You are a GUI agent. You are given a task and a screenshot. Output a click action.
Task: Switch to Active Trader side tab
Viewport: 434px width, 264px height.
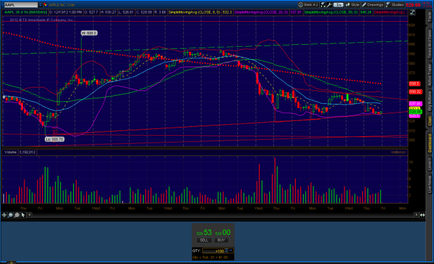(x=429, y=75)
